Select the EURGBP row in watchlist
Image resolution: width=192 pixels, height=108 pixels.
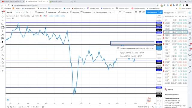point(175,62)
